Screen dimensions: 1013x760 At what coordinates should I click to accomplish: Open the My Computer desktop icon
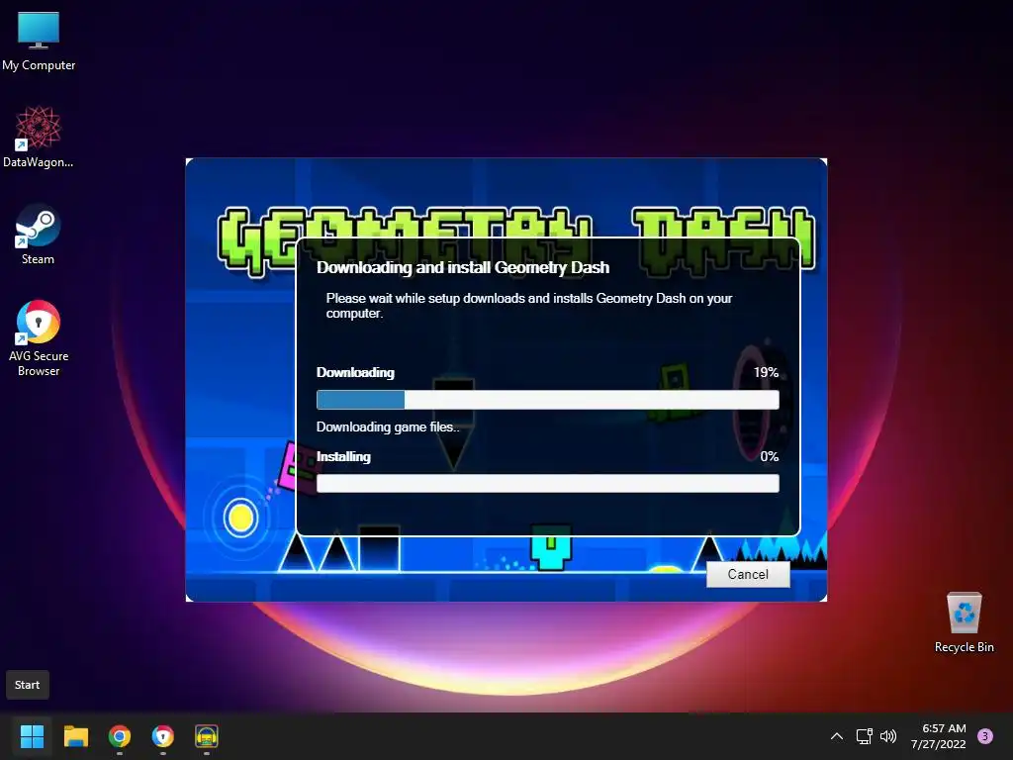coord(39,42)
